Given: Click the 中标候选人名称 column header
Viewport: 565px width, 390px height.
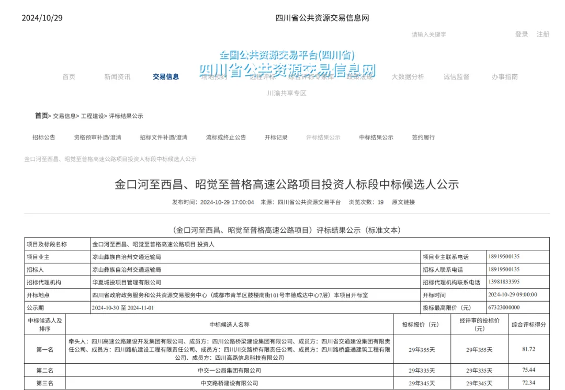Looking at the screenshot, I should (x=230, y=325).
